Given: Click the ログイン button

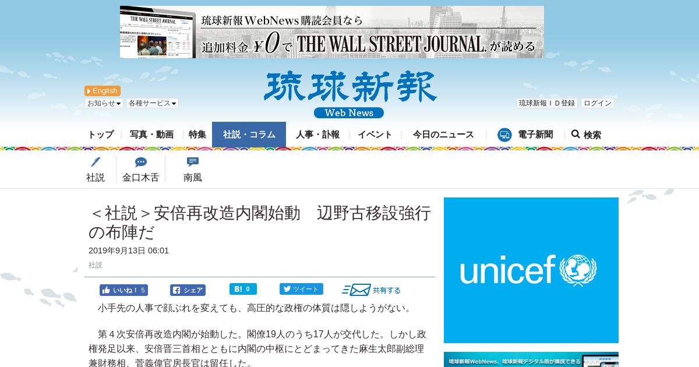Looking at the screenshot, I should click(x=598, y=103).
